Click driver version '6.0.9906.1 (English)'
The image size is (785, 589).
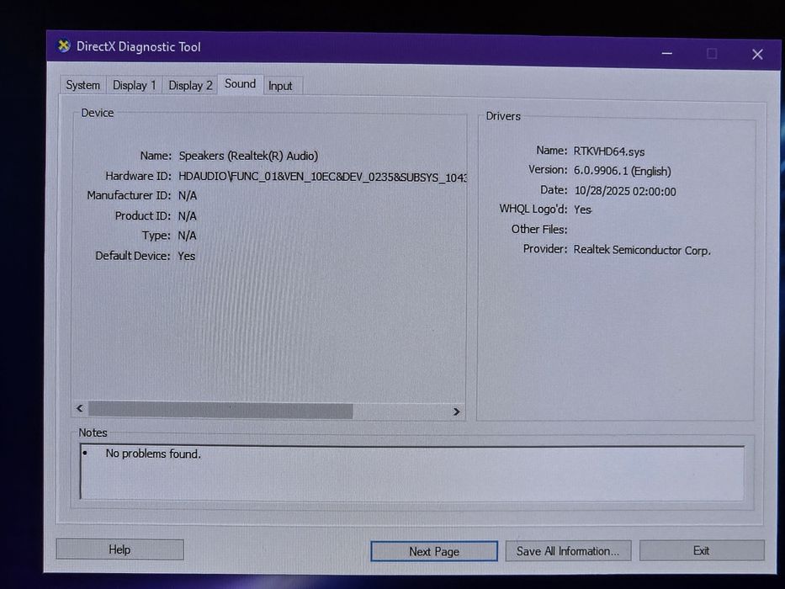click(623, 171)
